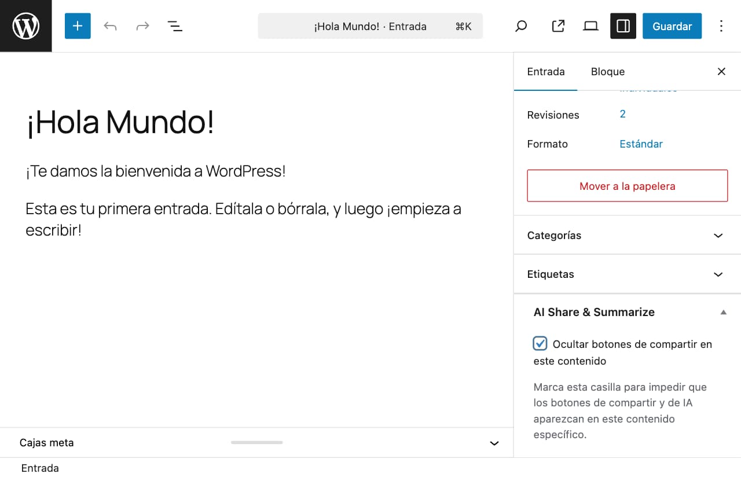Expand the Cajas meta panel

tap(494, 443)
